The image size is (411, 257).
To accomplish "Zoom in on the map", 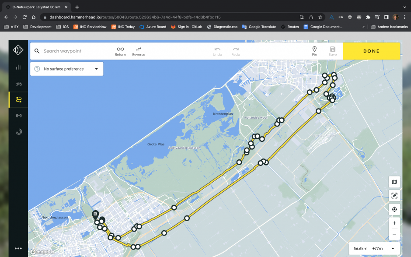I will 394,223.
